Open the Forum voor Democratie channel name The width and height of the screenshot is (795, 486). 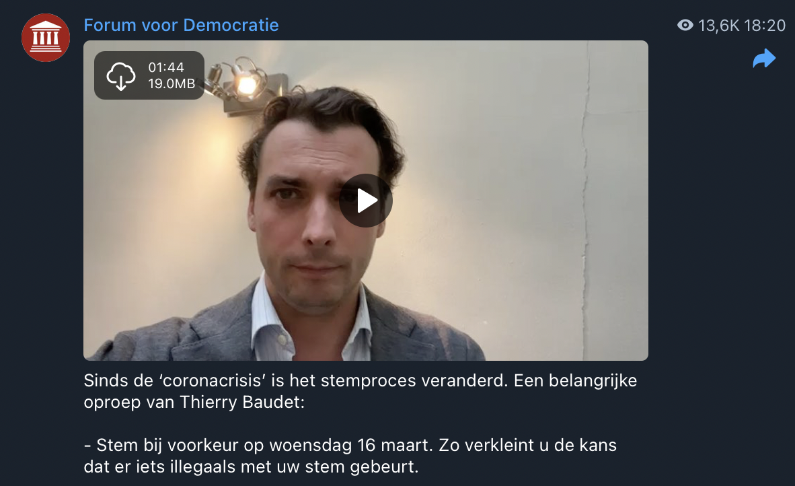coord(181,25)
